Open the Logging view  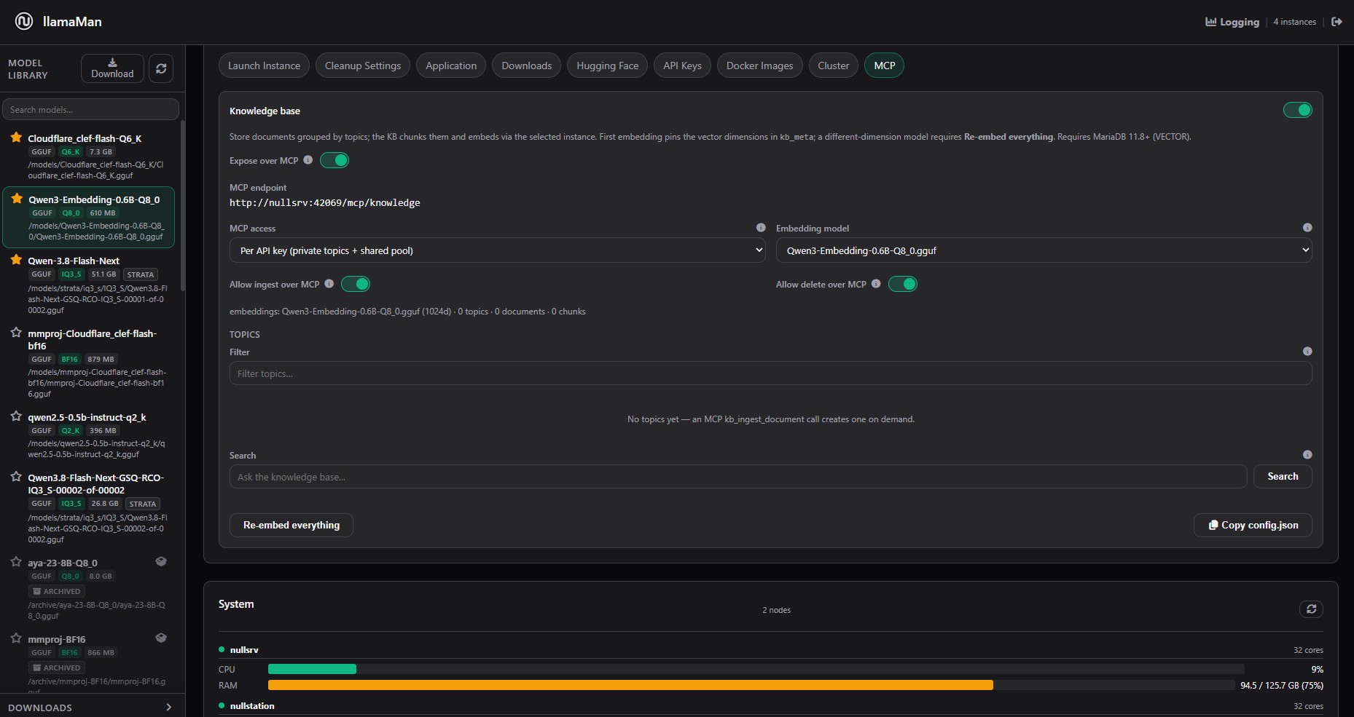tap(1232, 22)
